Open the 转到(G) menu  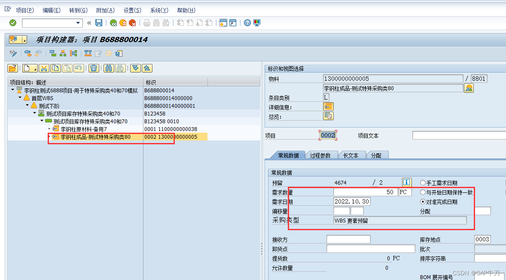[79, 10]
